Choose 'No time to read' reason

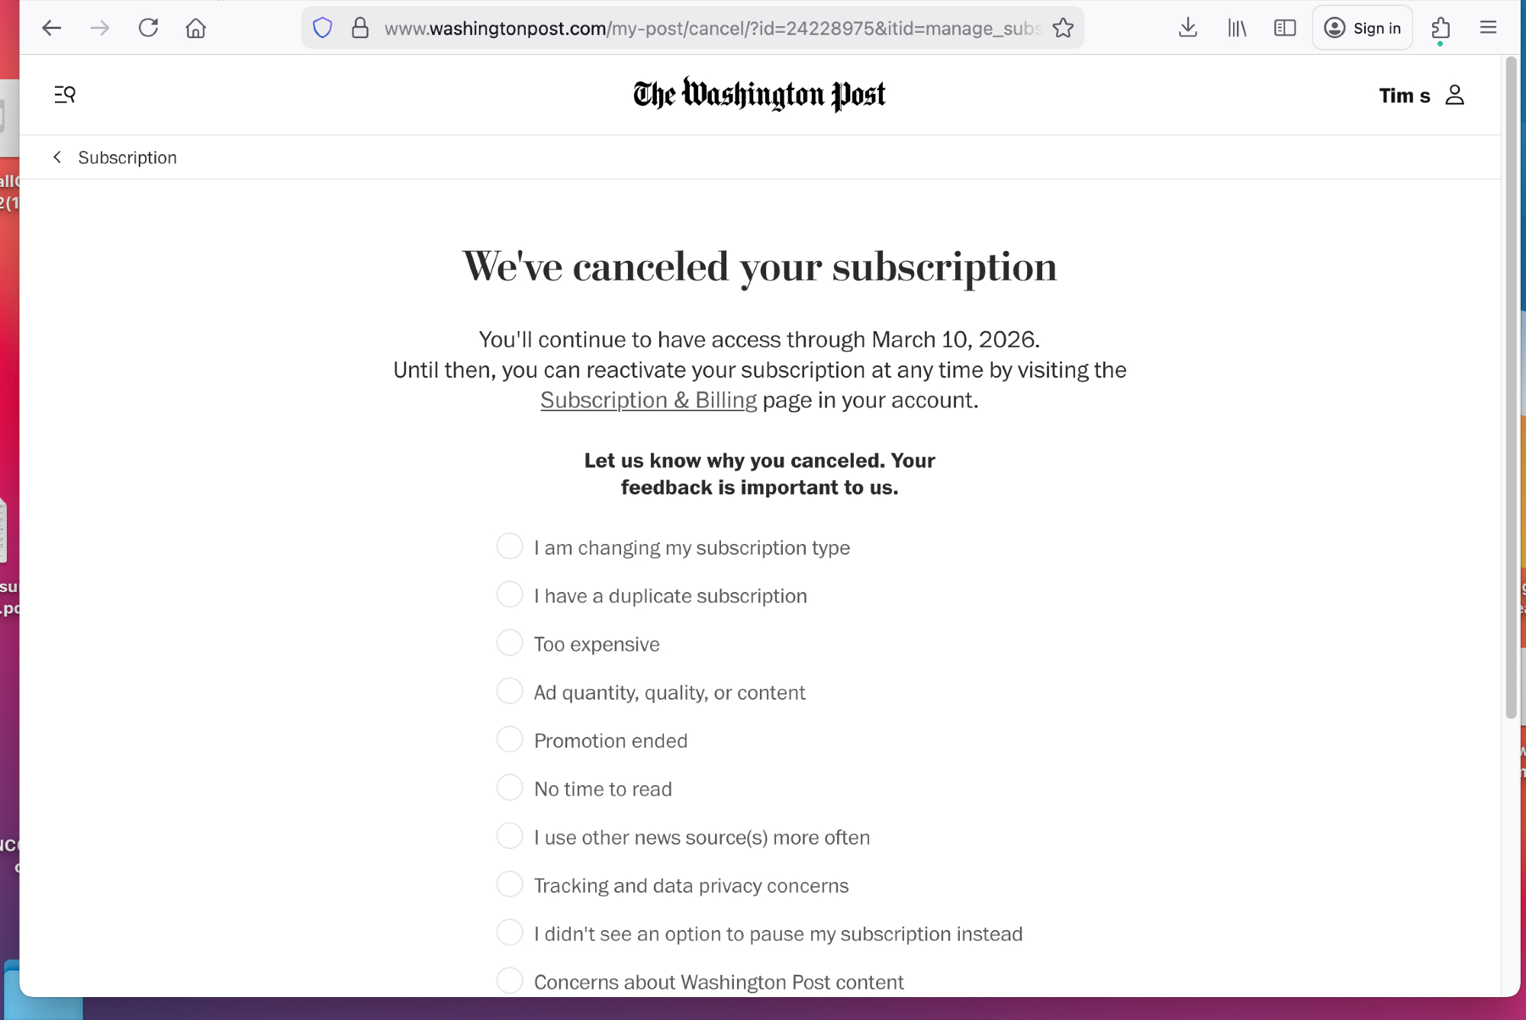[510, 788]
